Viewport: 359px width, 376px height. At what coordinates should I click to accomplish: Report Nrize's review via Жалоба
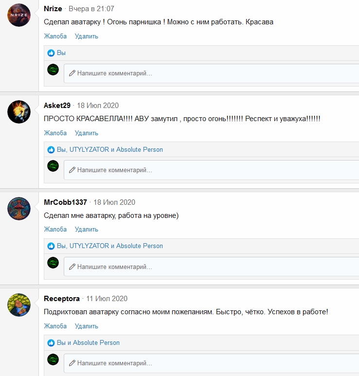click(x=55, y=36)
